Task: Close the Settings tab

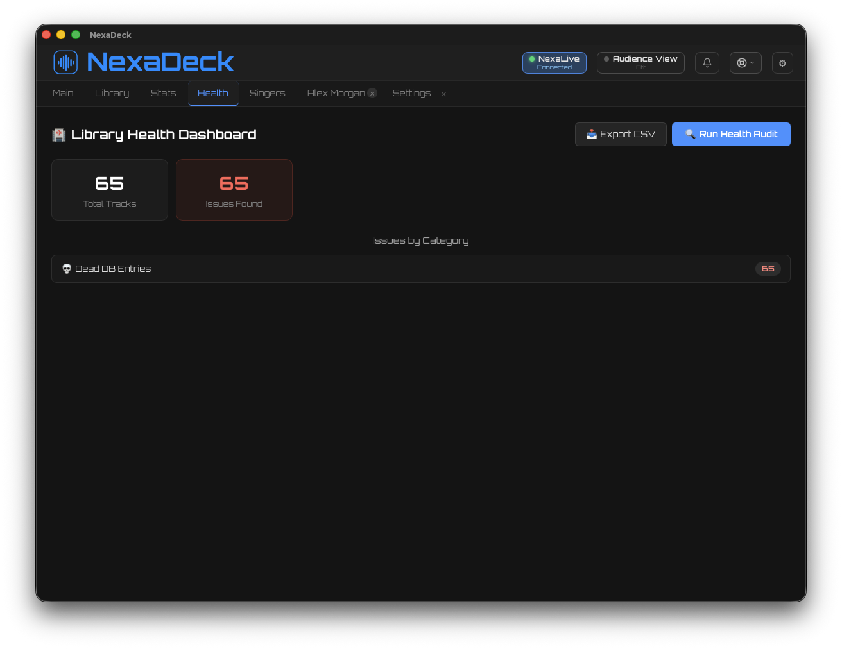Action: click(443, 94)
